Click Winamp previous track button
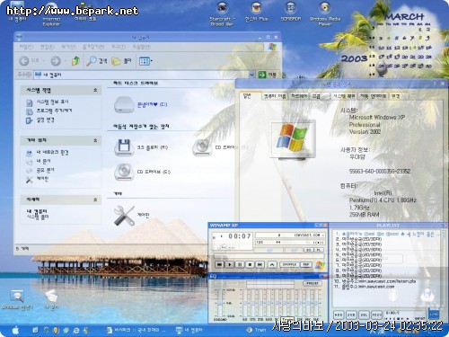 click(219, 264)
